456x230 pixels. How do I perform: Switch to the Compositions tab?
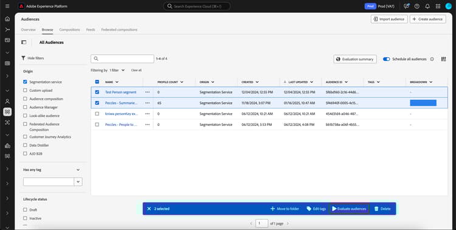[69, 30]
